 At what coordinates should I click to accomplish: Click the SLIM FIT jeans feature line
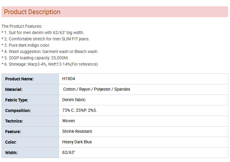[45, 39]
